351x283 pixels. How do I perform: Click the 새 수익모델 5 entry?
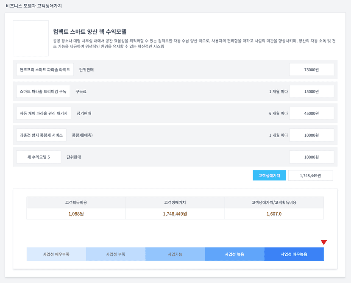39,156
